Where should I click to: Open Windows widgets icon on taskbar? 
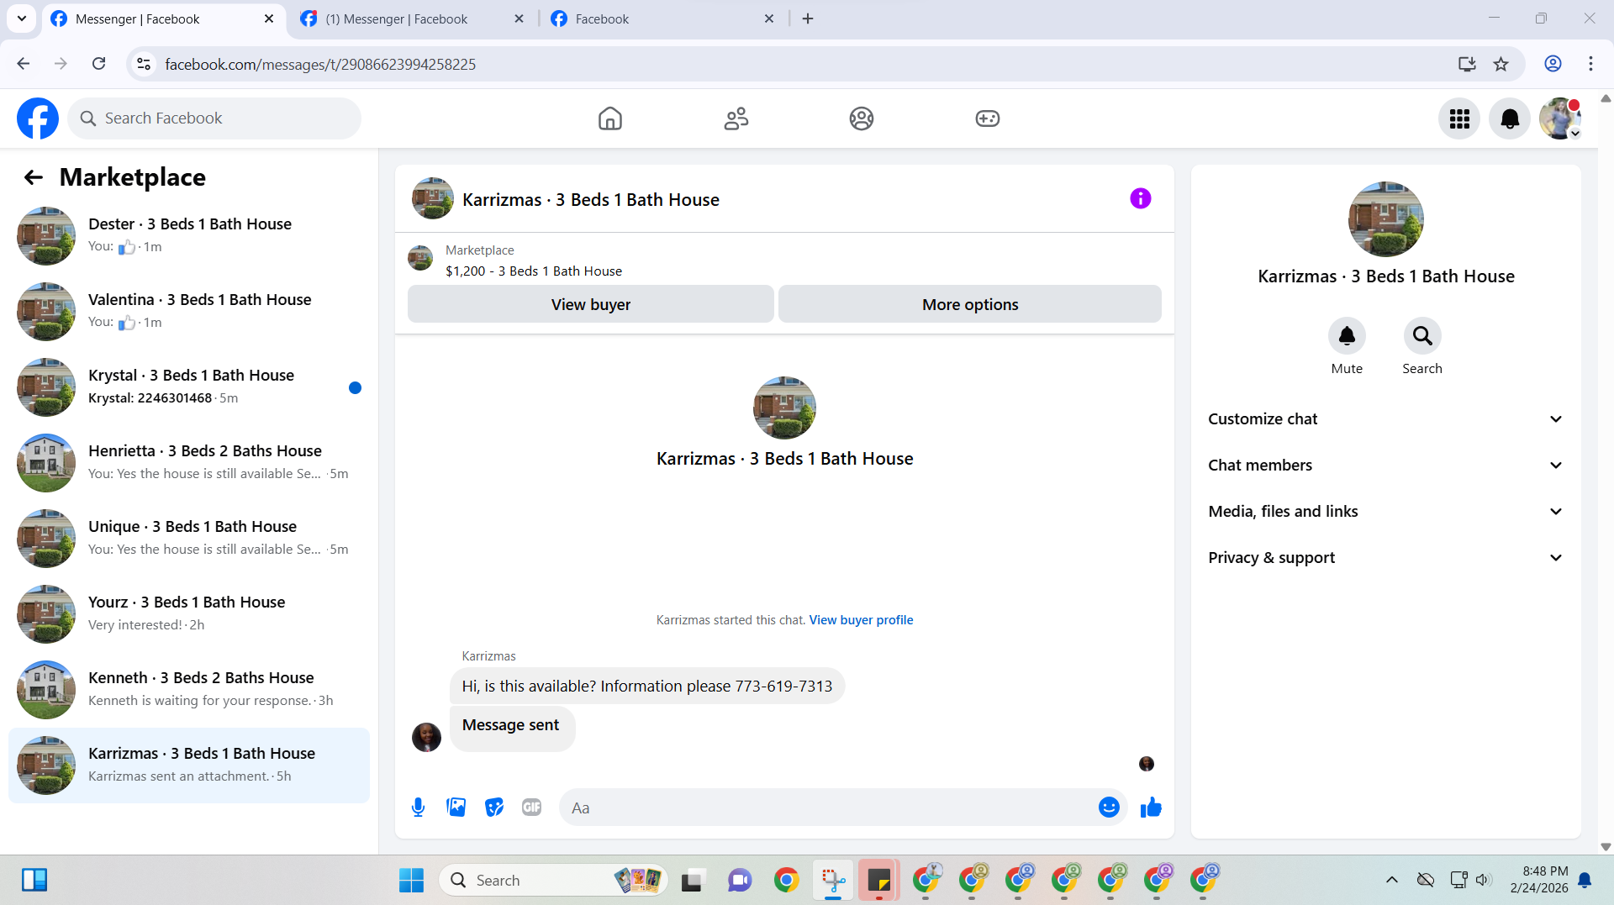[x=34, y=880]
